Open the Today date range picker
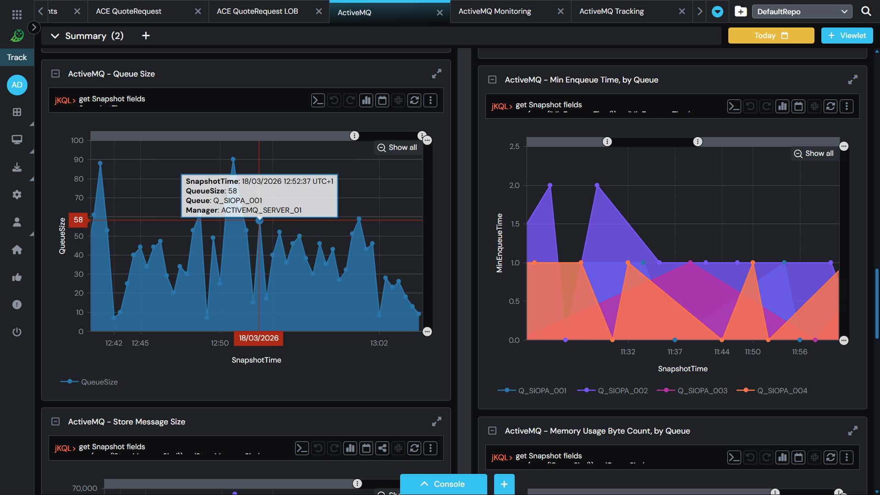This screenshot has width=880, height=495. (770, 35)
